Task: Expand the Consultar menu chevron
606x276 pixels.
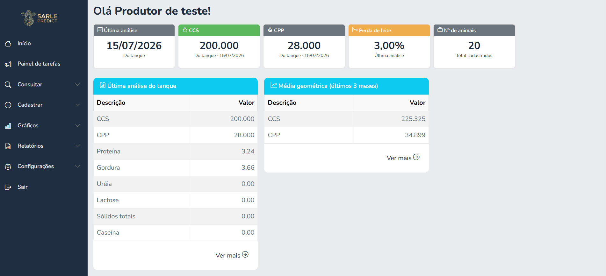Action: click(x=77, y=84)
